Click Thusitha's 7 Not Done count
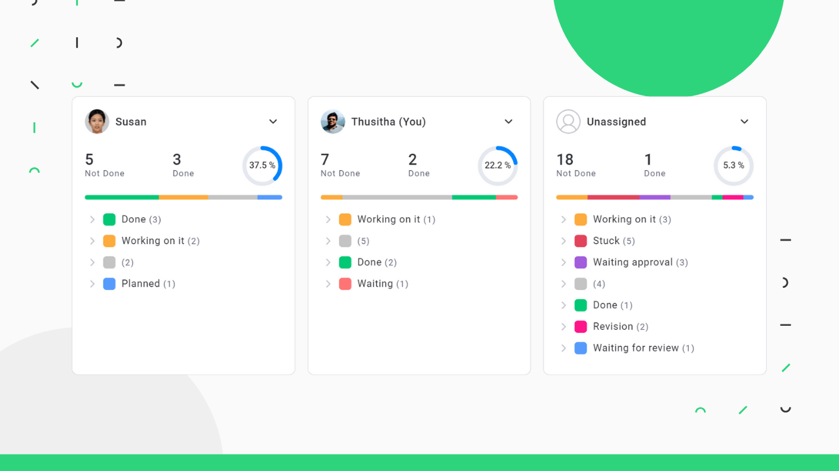Viewport: 839px width, 471px height. click(x=340, y=165)
